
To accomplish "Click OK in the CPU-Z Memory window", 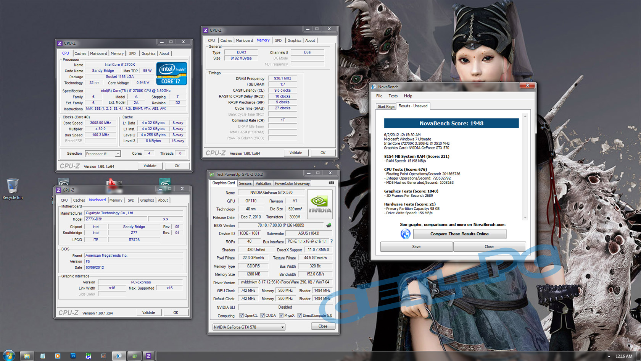I will 323,153.
